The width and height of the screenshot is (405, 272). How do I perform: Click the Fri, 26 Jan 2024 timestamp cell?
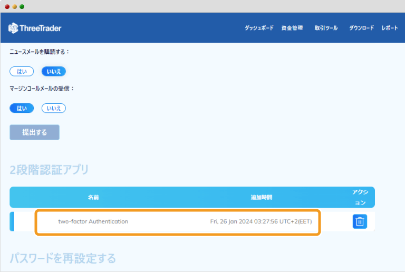261,221
